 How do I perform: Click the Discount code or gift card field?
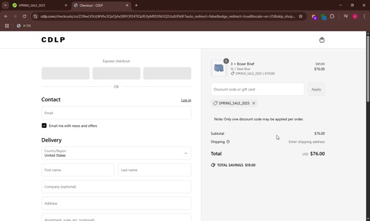pos(257,89)
